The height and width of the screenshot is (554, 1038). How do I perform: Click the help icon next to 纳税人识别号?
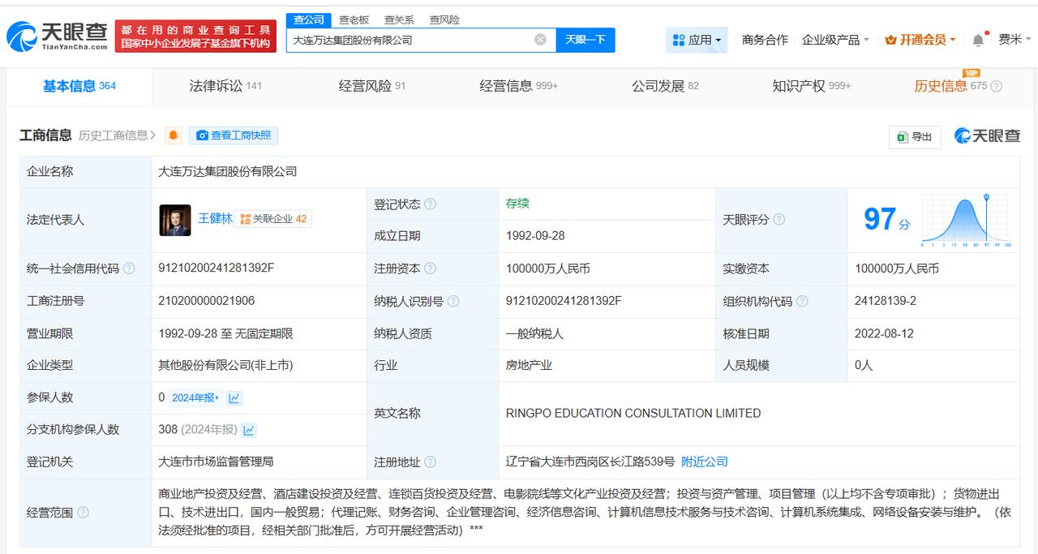coord(453,301)
